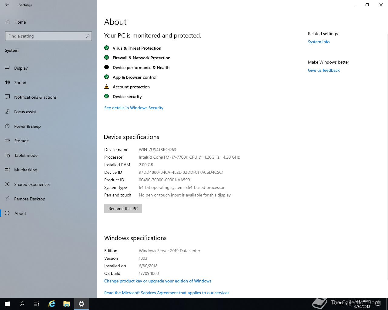Click the network tray icon

[x=342, y=304]
